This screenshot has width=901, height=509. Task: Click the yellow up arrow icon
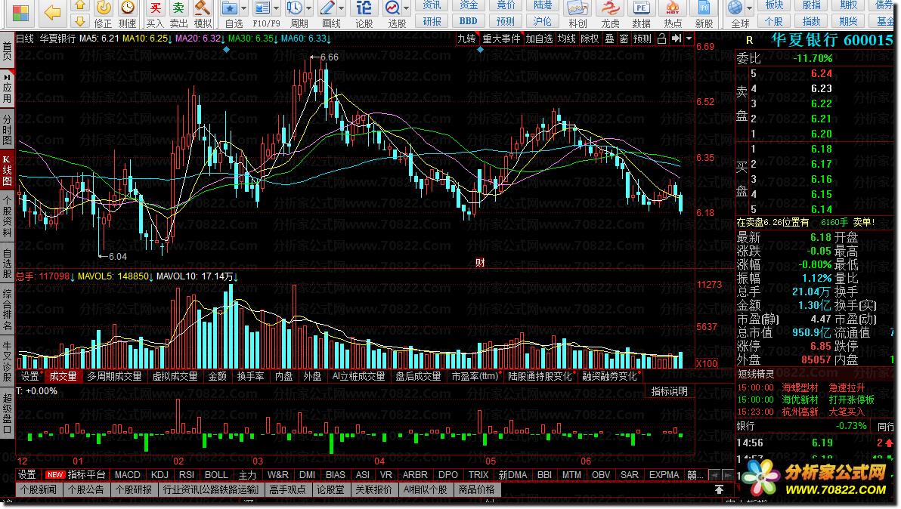[80, 6]
